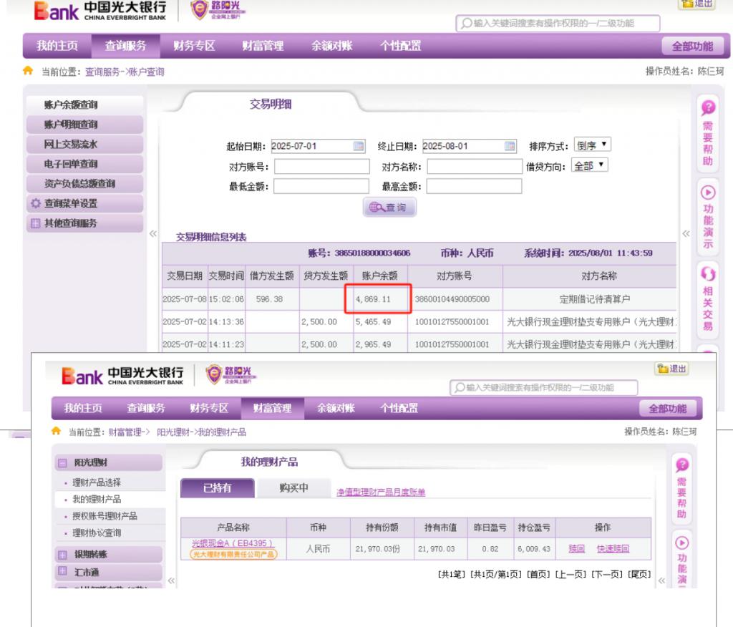This screenshot has height=627, width=733.
Task: Go to 理财产品选择 in sidebar
Action: click(x=97, y=482)
